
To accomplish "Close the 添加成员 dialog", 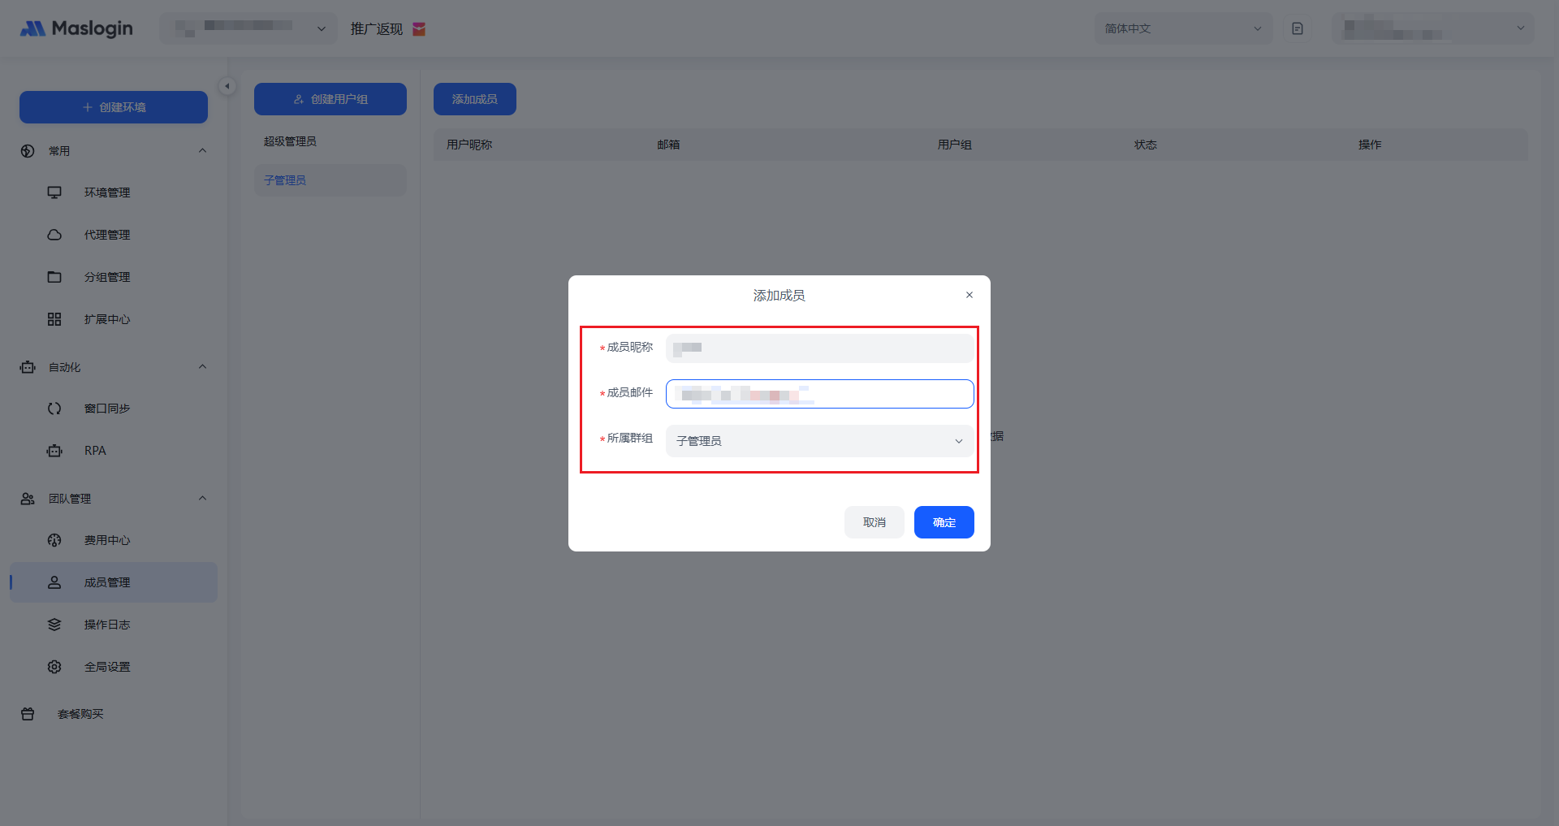I will tap(970, 295).
